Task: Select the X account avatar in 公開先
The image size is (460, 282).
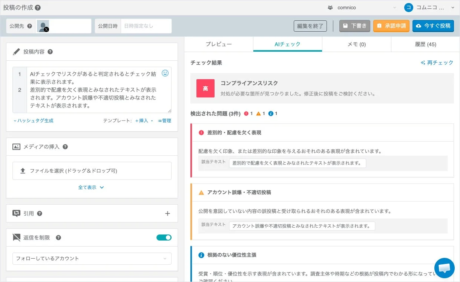Action: pyautogui.click(x=43, y=26)
